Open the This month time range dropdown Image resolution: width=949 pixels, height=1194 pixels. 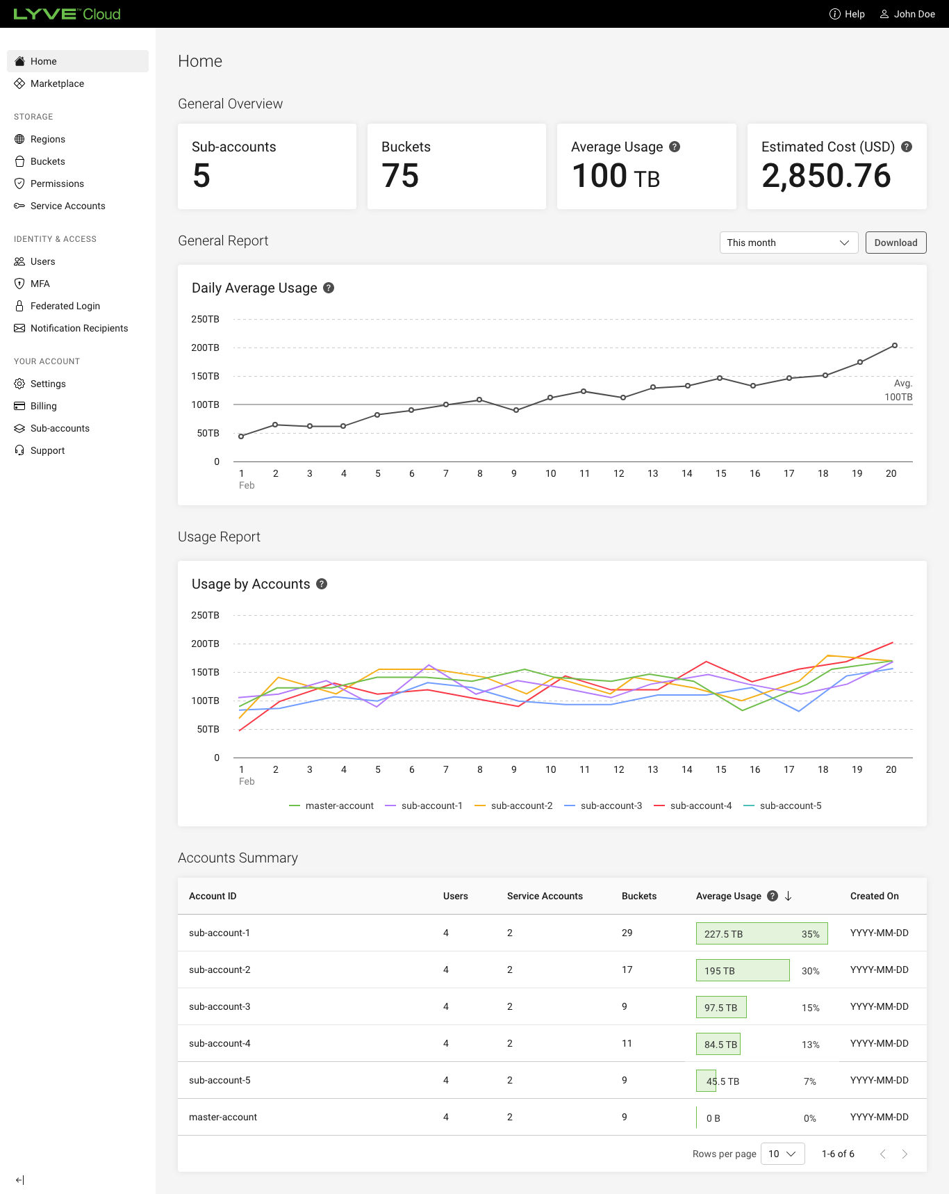point(789,243)
